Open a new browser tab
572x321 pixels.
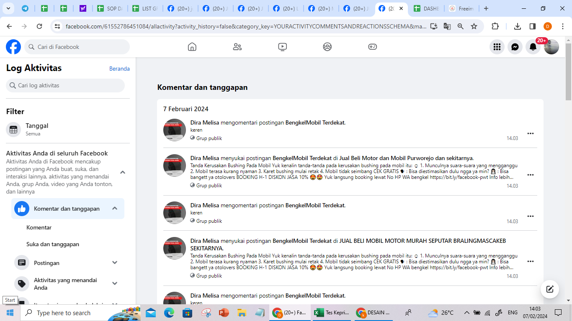coord(486,8)
